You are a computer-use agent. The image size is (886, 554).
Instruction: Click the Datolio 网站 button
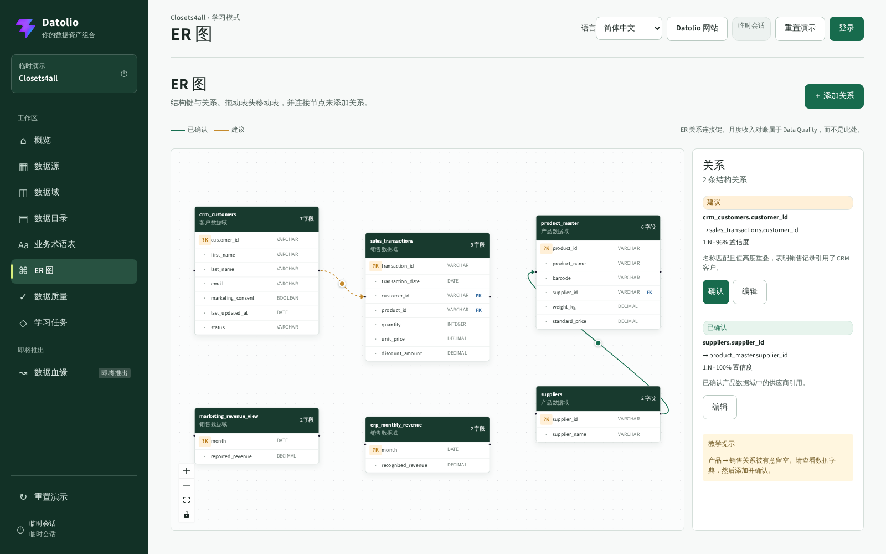tap(697, 28)
